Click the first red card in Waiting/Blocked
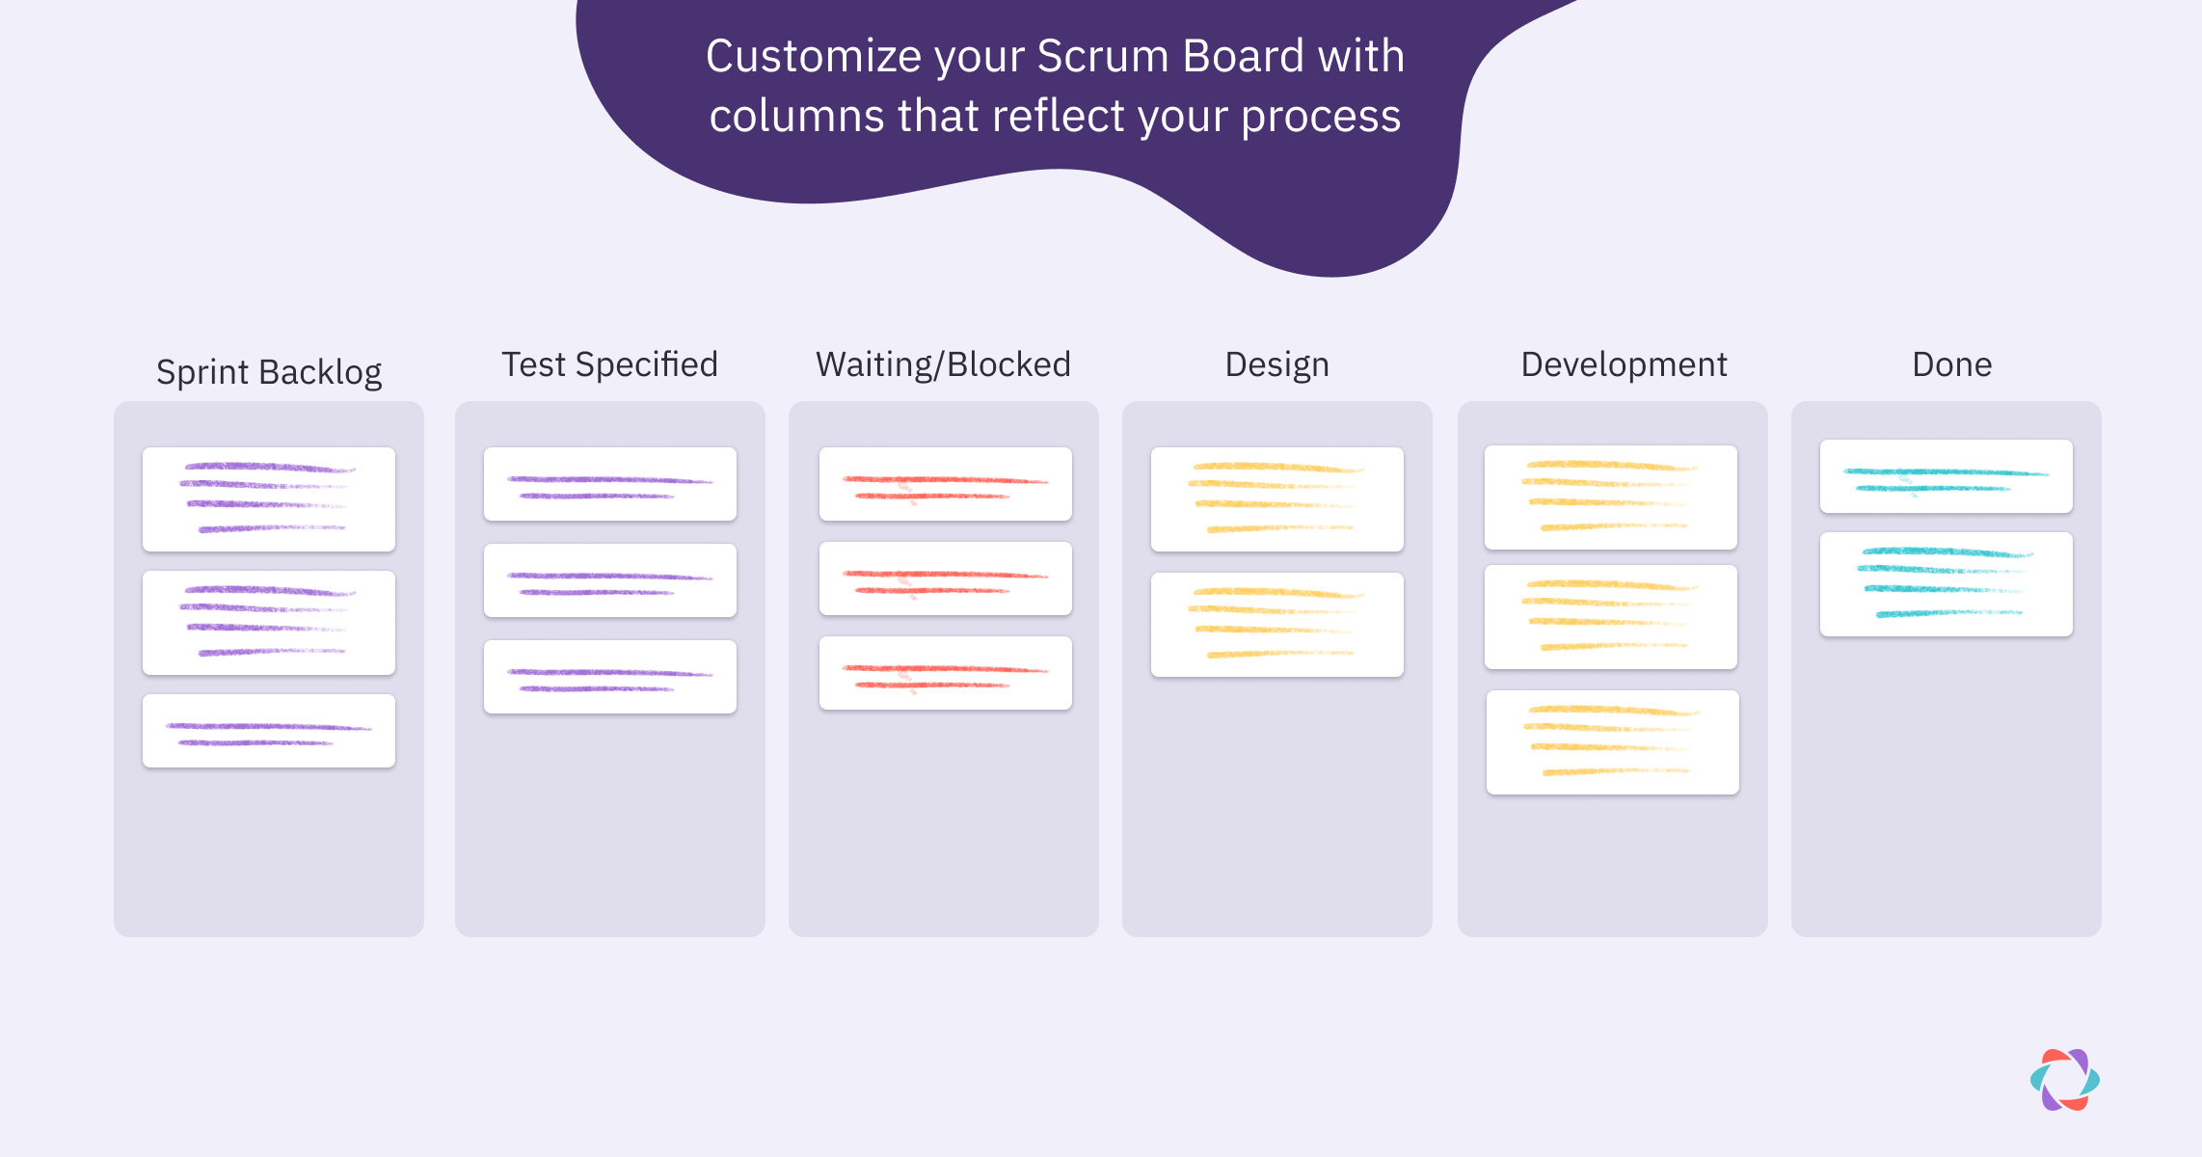The width and height of the screenshot is (2202, 1157). [x=946, y=484]
